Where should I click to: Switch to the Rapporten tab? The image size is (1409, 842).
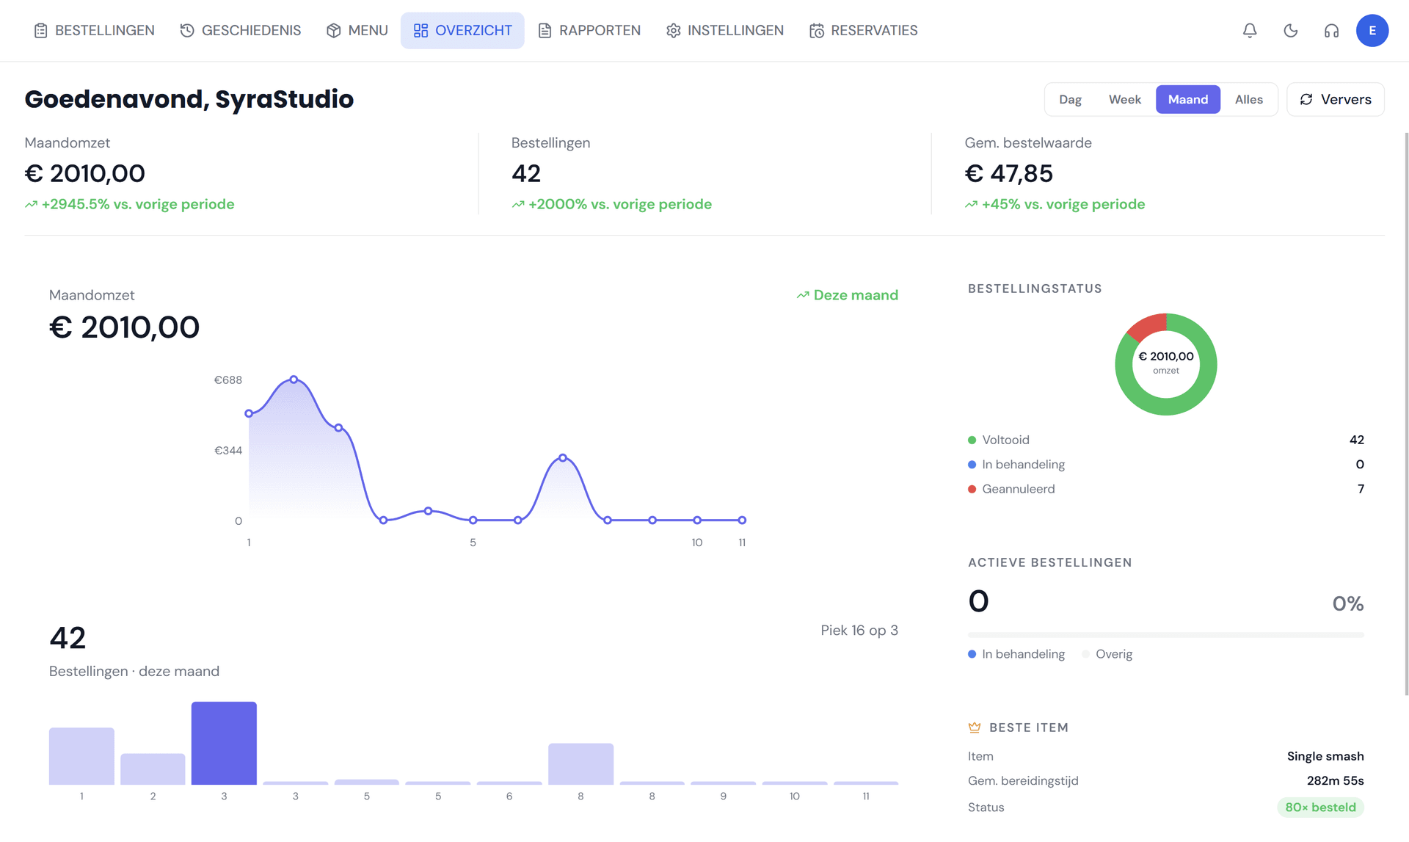pos(589,31)
